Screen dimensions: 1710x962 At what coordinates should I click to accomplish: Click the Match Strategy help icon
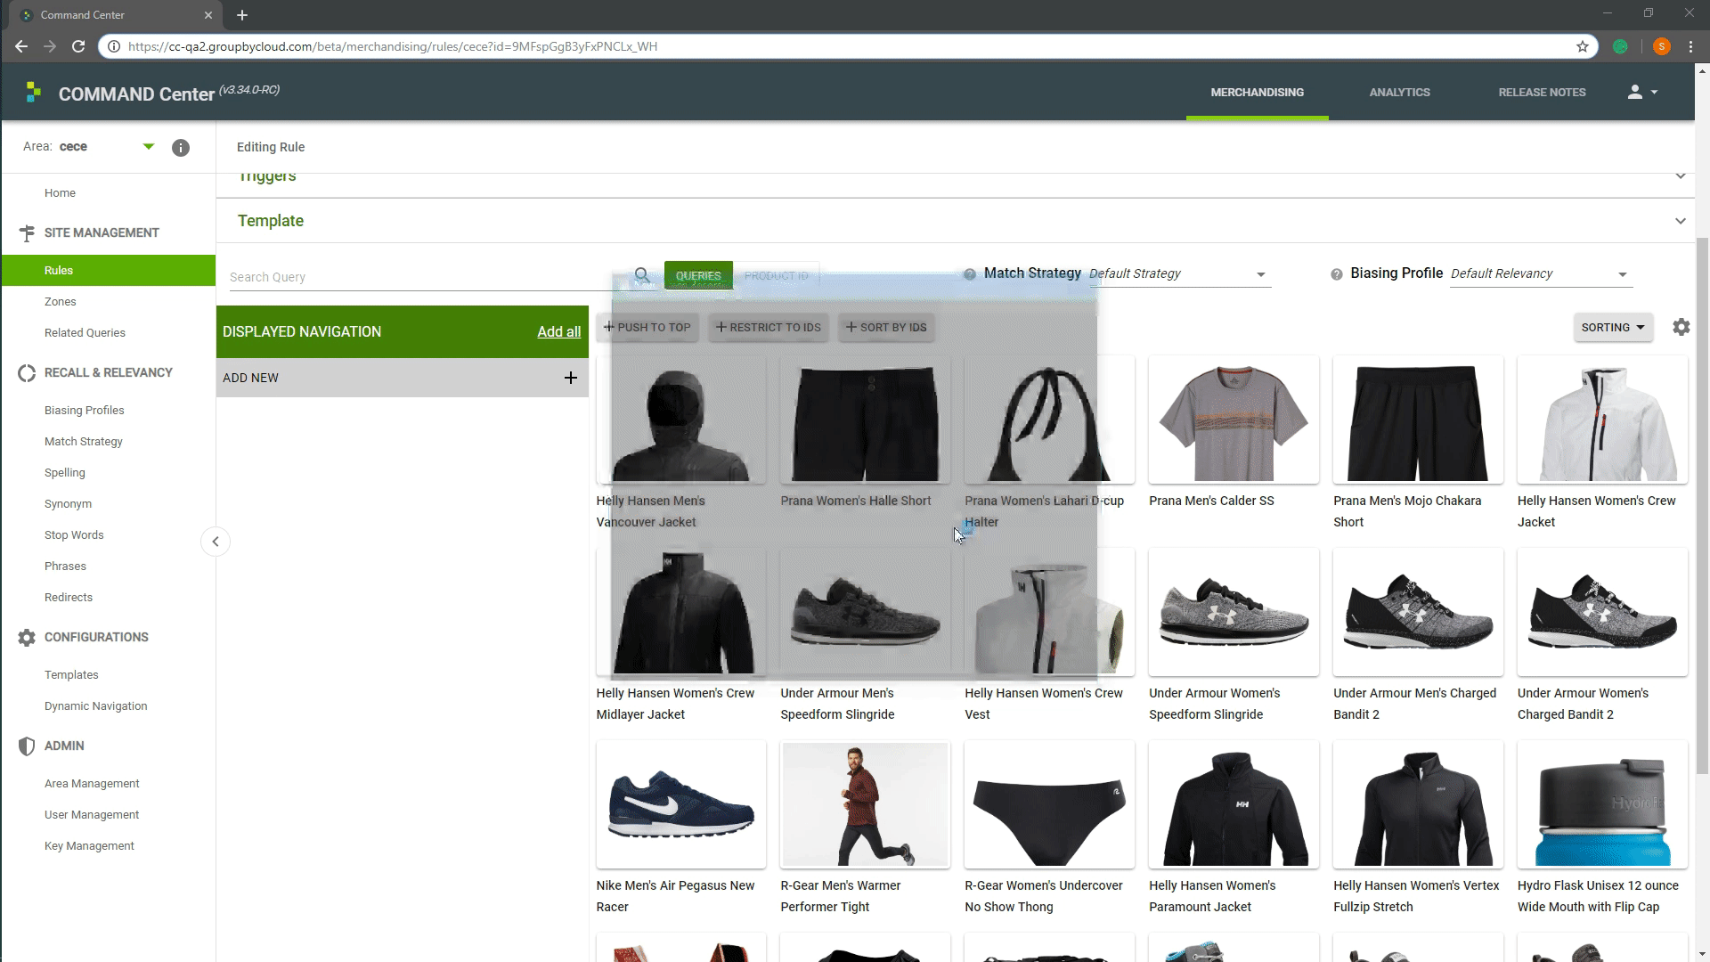point(970,274)
